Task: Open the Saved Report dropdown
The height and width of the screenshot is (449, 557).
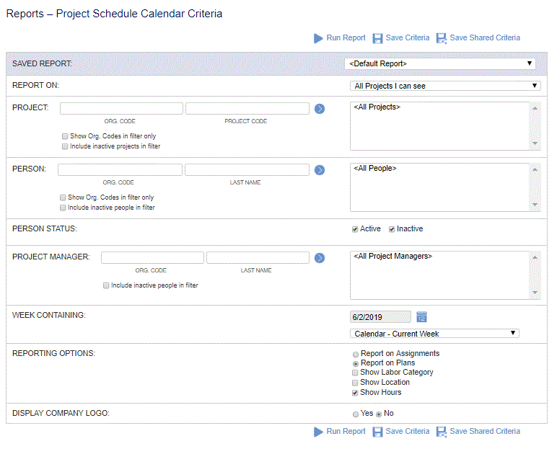Action: pyautogui.click(x=440, y=64)
